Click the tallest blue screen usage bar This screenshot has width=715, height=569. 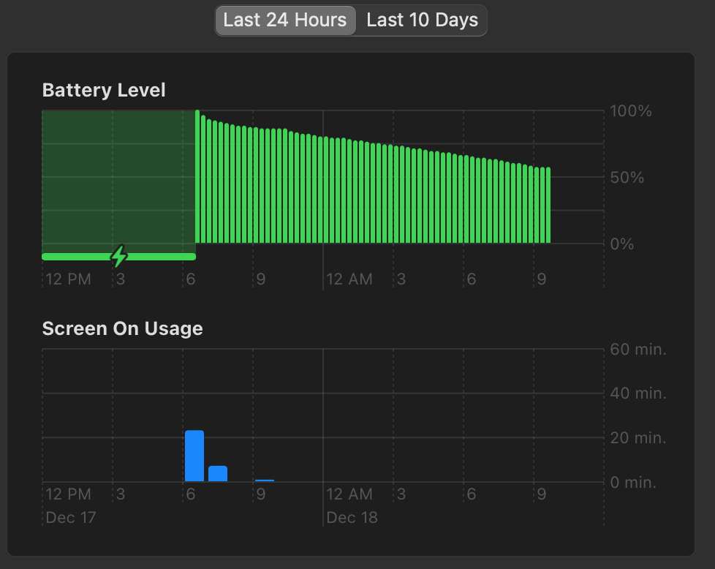(x=194, y=456)
